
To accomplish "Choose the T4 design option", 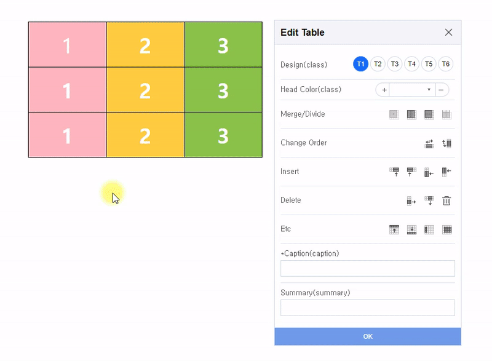I will [x=411, y=64].
